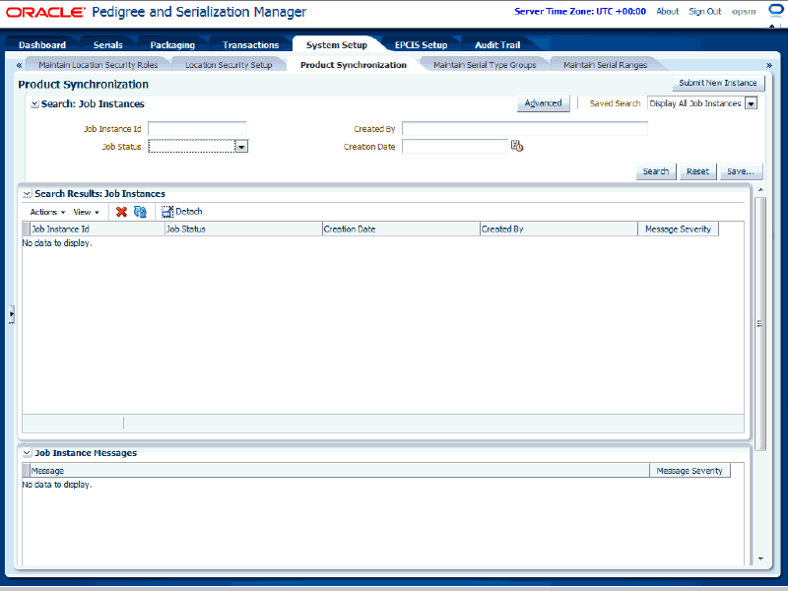
Task: Switch to the Packaging tab
Action: click(172, 44)
